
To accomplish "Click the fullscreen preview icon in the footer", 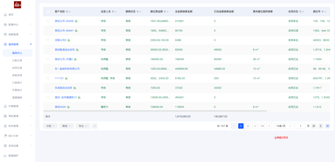I will click(327, 126).
